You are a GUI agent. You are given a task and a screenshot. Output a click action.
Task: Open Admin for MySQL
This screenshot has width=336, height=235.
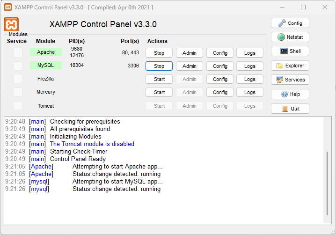pyautogui.click(x=190, y=66)
